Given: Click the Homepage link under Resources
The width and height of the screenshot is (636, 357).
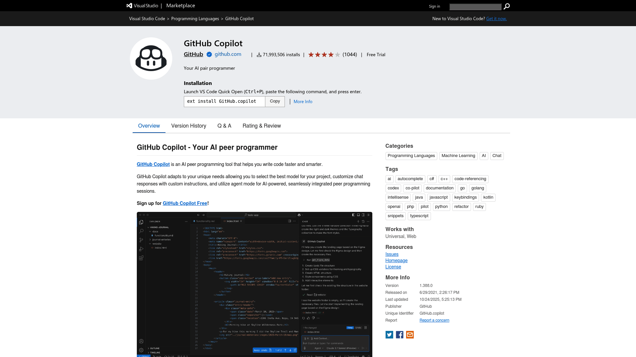Looking at the screenshot, I should tap(397, 260).
